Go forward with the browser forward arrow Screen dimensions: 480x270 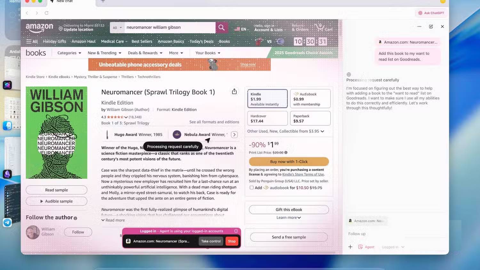pos(37,13)
